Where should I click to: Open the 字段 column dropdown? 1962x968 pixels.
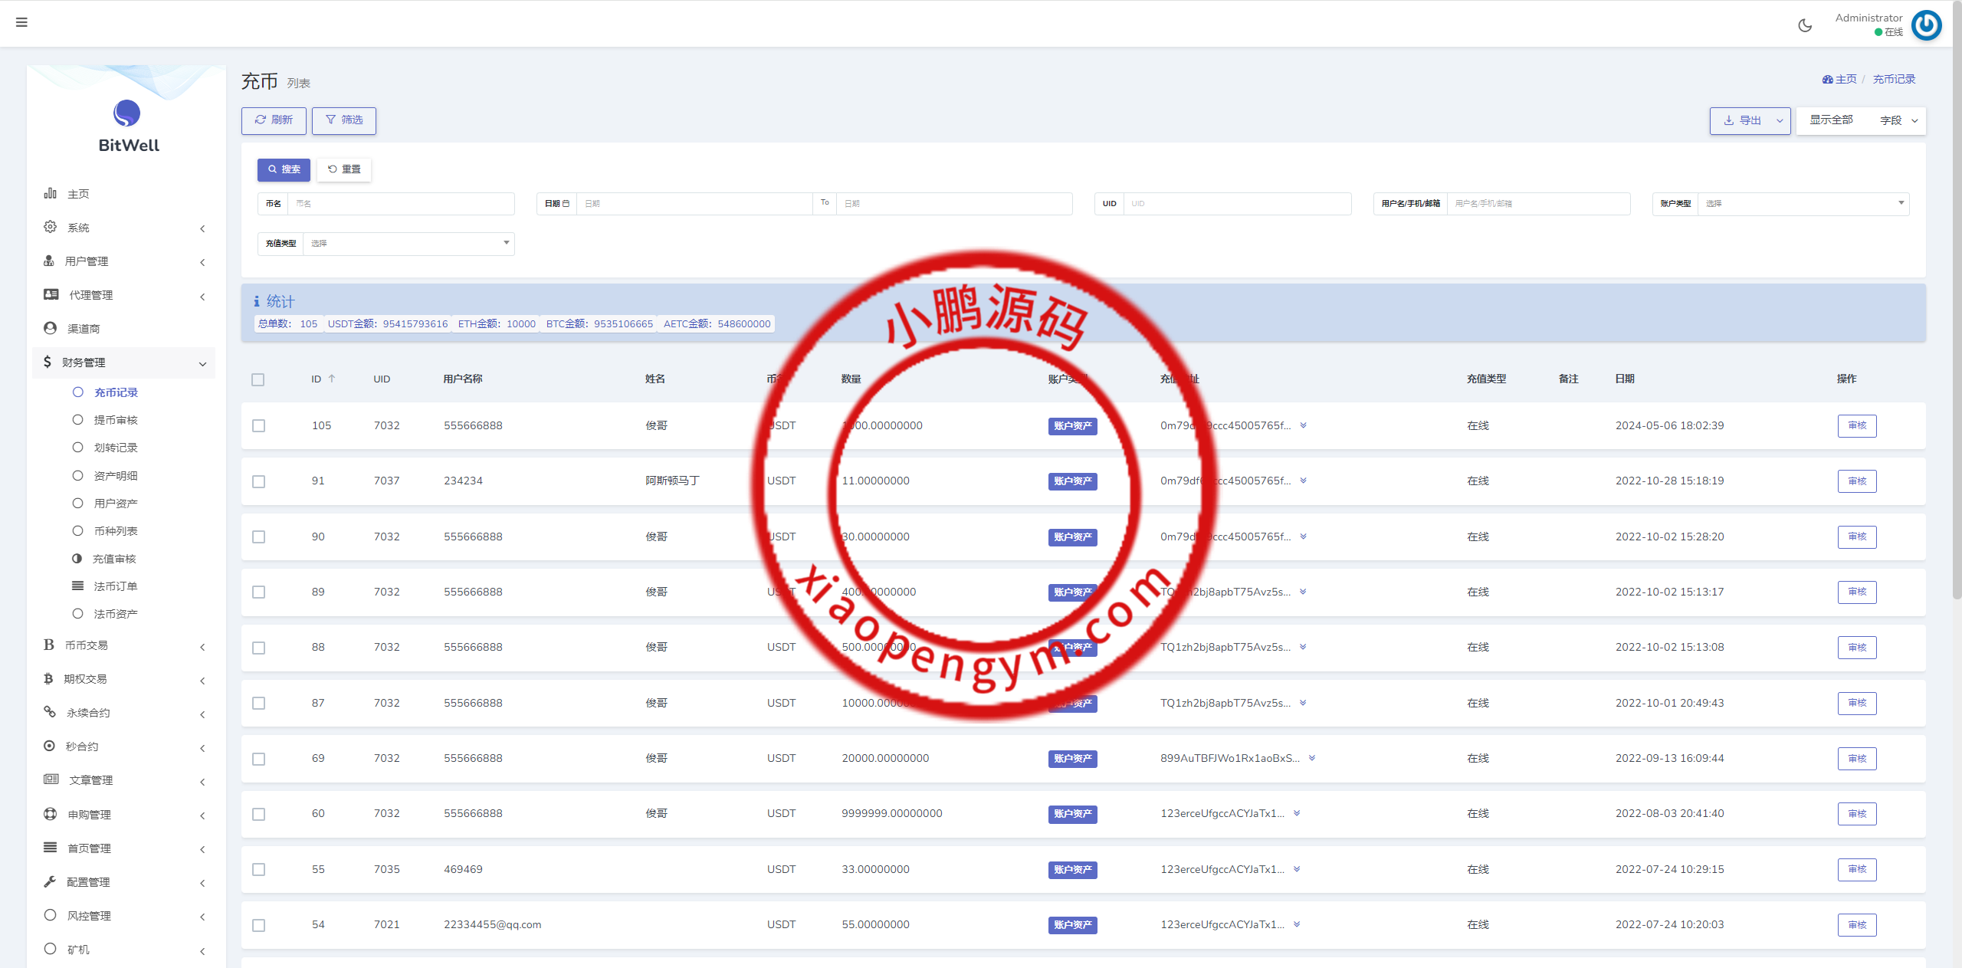pos(1898,121)
